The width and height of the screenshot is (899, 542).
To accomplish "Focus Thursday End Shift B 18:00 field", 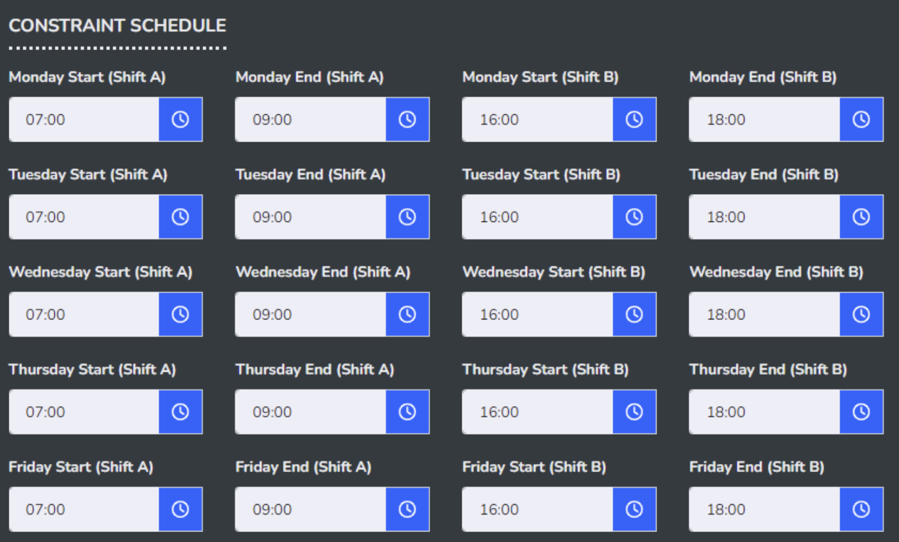I will tap(764, 411).
